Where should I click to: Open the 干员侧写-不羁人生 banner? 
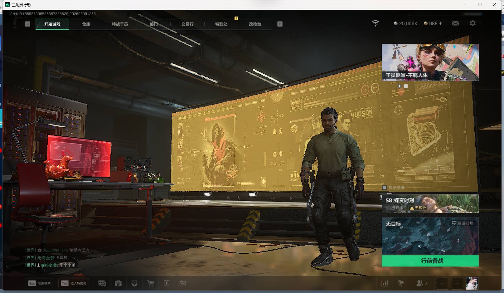[430, 62]
